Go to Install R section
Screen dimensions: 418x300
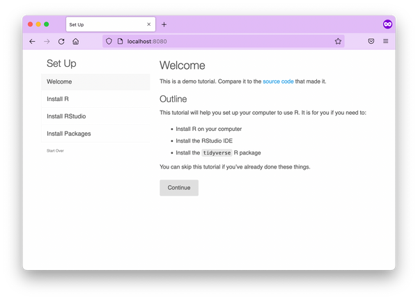95,99
